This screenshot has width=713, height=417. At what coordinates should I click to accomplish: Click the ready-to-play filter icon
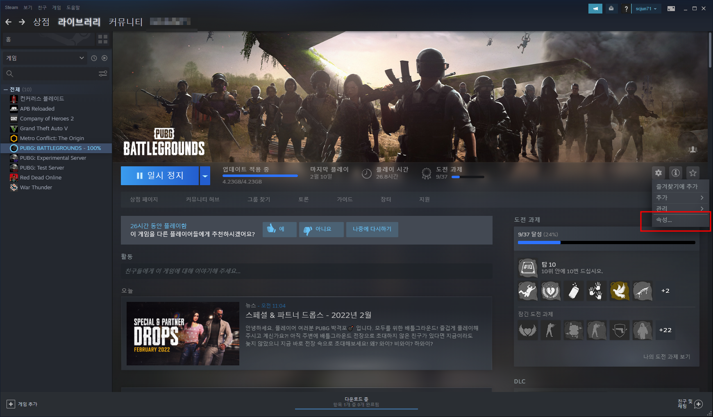pyautogui.click(x=104, y=58)
